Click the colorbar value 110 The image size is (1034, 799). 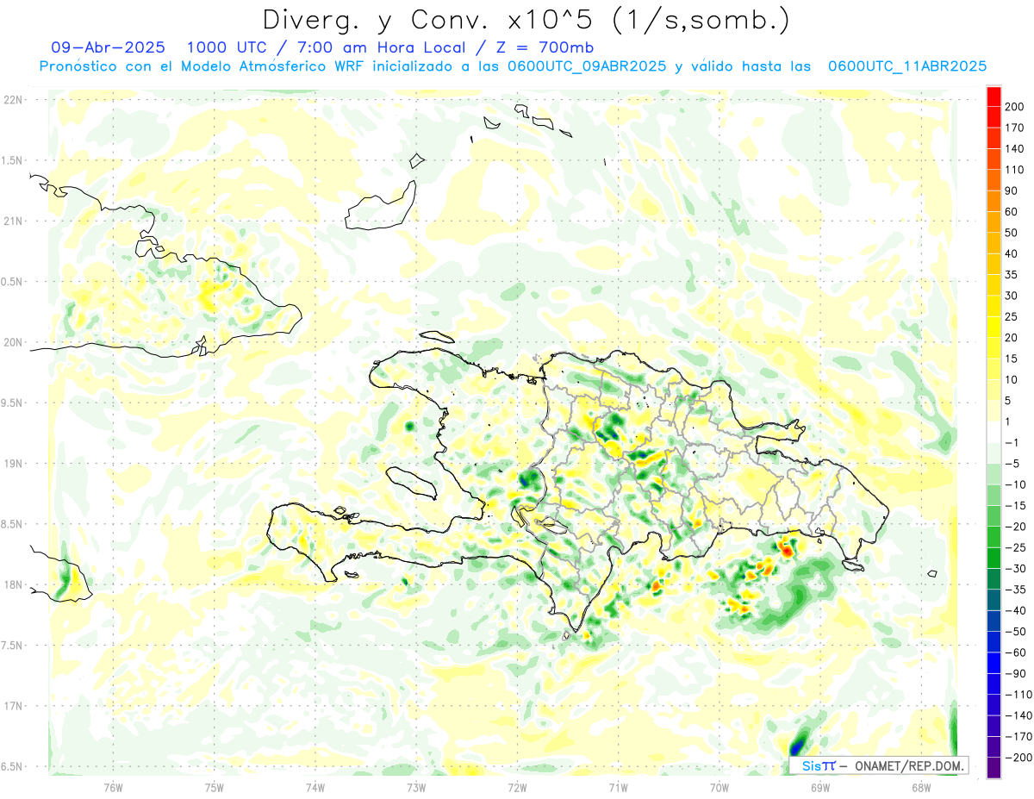tap(1015, 170)
